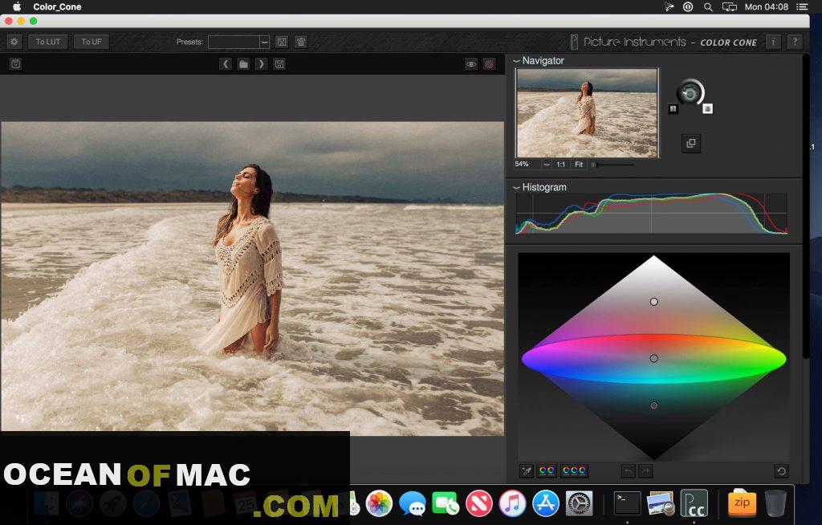Open the info (i) button
Screen dimensions: 822x525
click(x=773, y=42)
